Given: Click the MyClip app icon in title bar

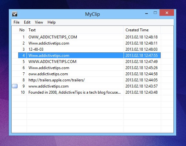Looking at the screenshot, I should coord(15,14).
